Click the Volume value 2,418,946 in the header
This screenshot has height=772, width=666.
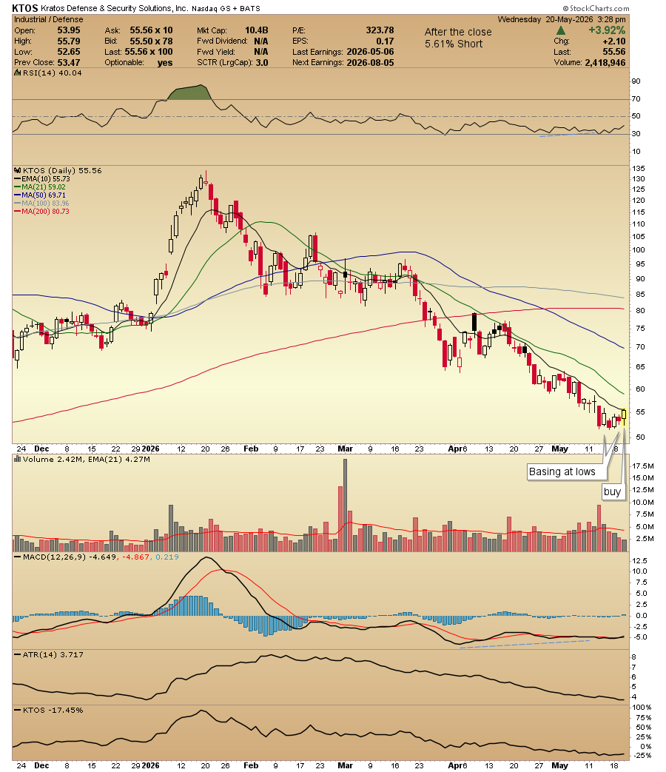pos(605,63)
